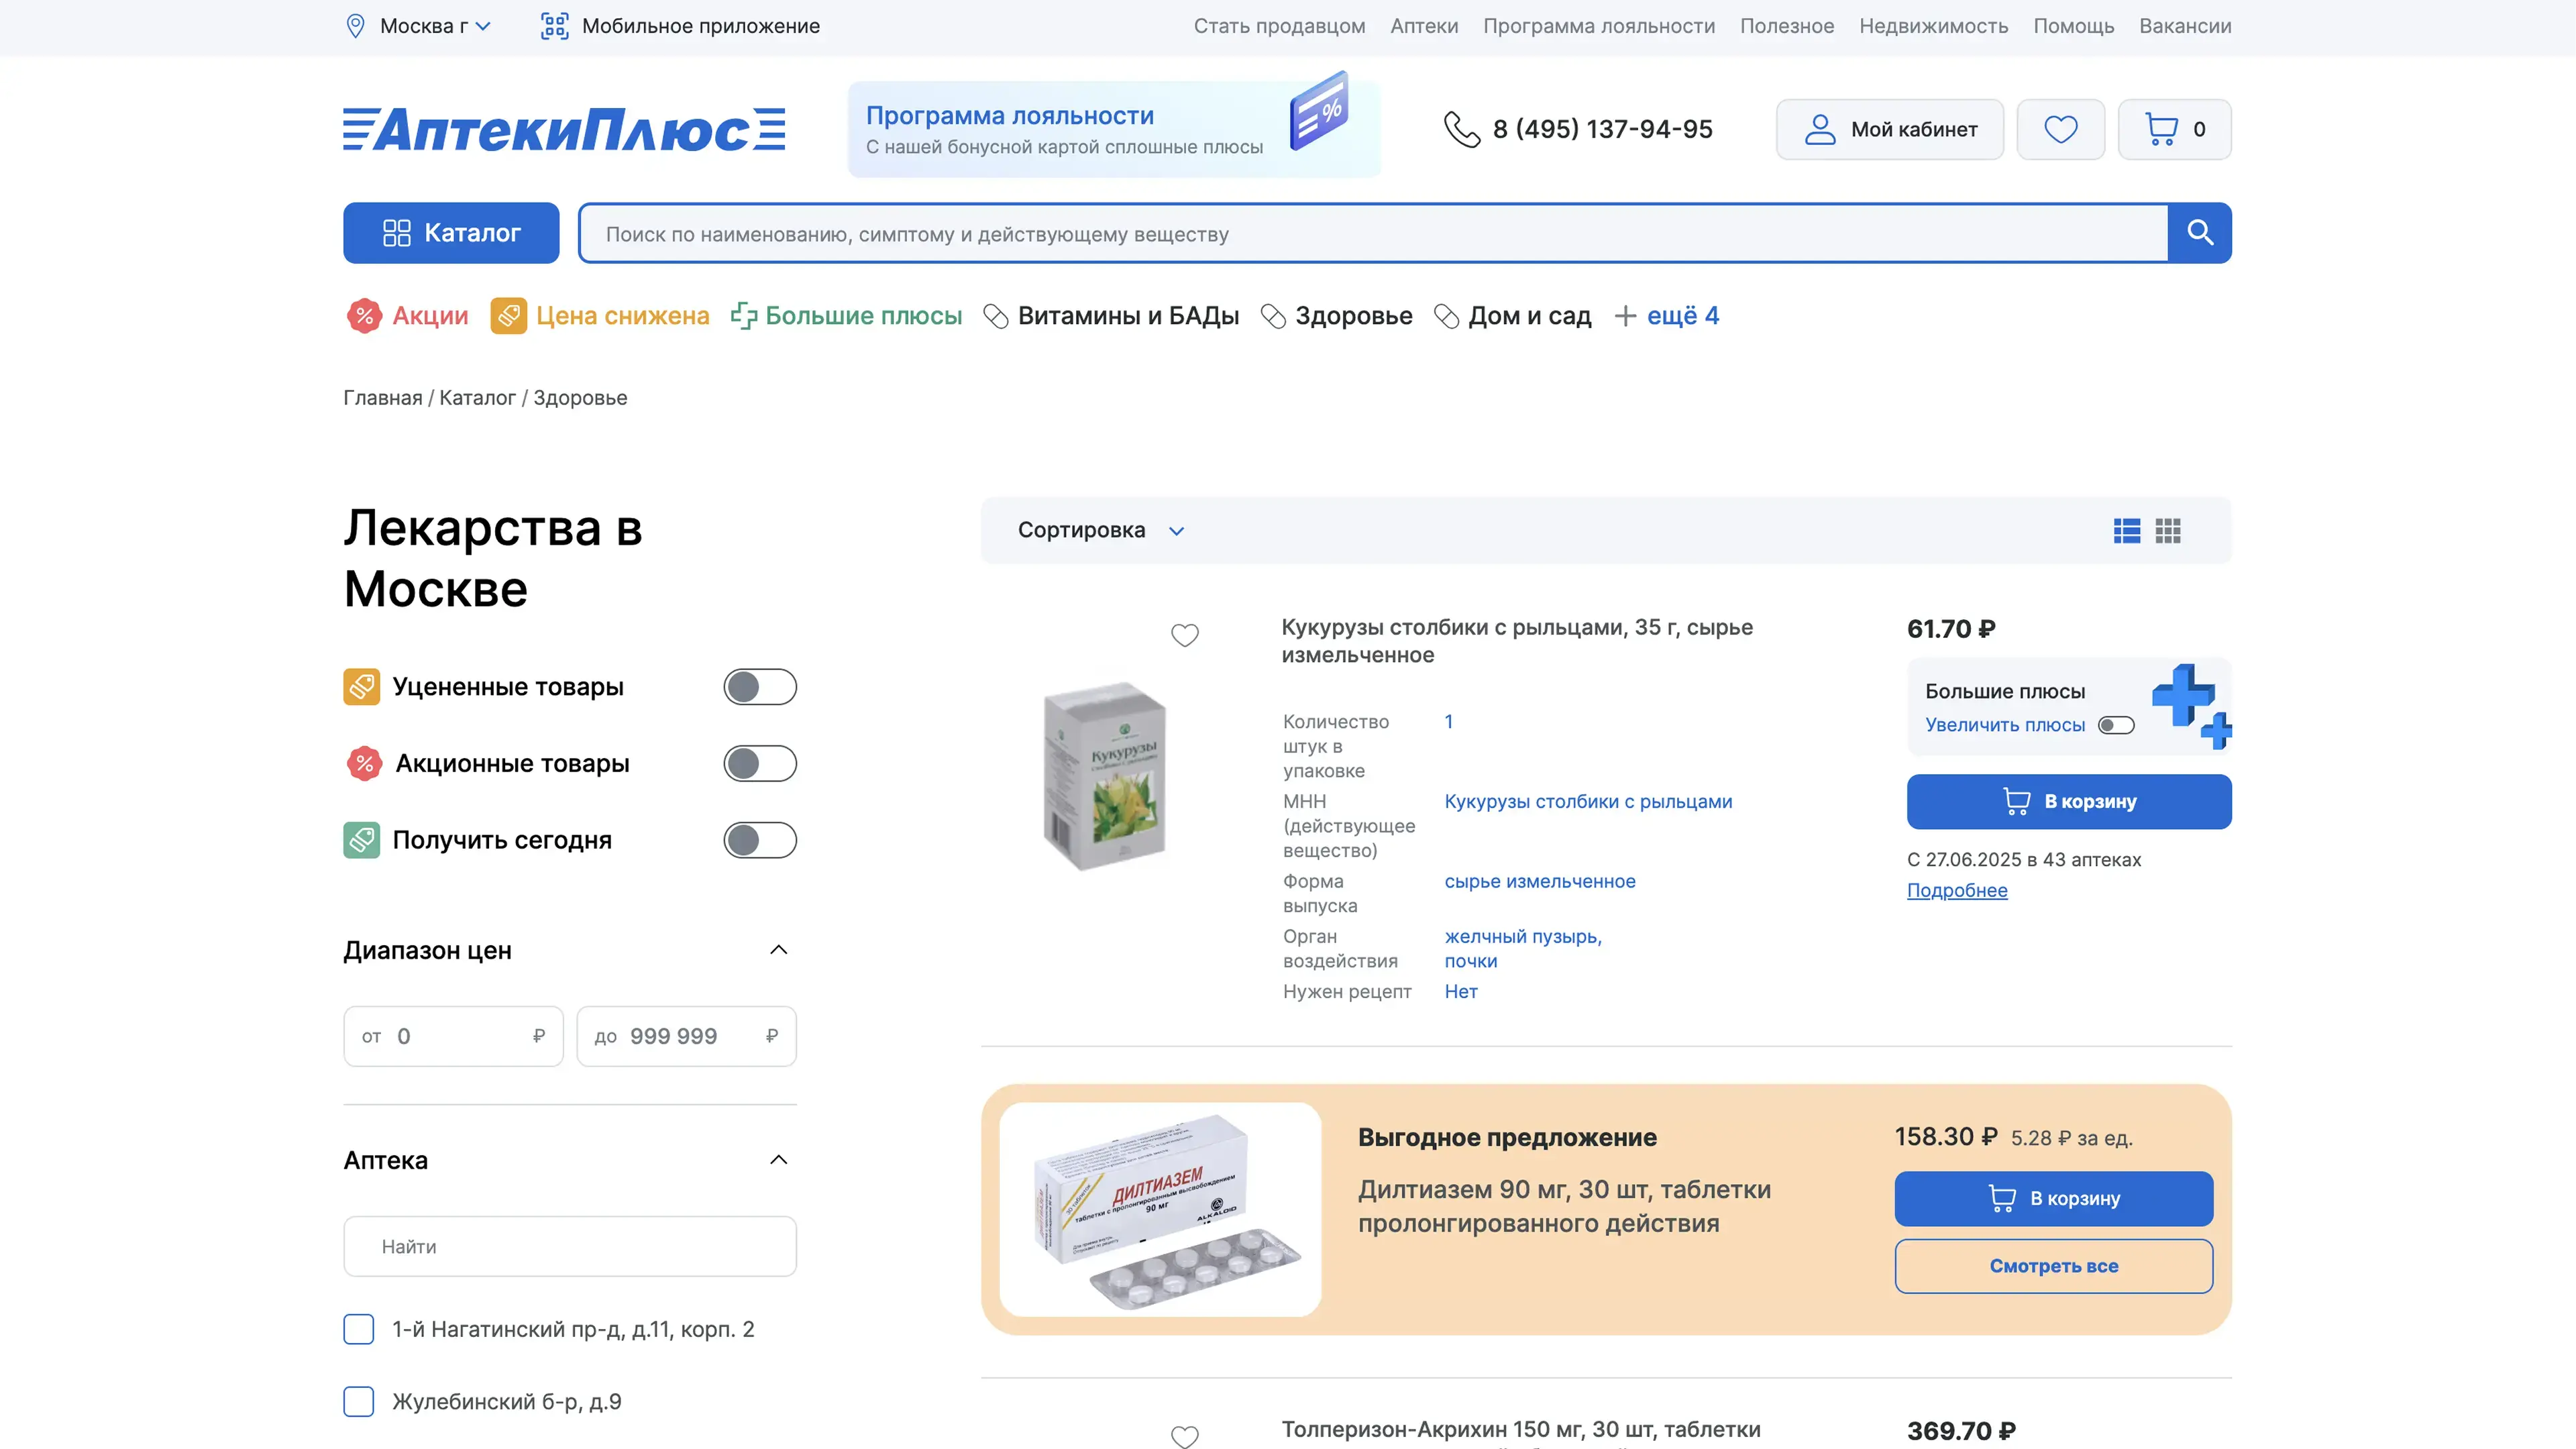Check the Жулебинский б-р, д.9 checkbox
The image size is (2576, 1449).
[x=358, y=1401]
